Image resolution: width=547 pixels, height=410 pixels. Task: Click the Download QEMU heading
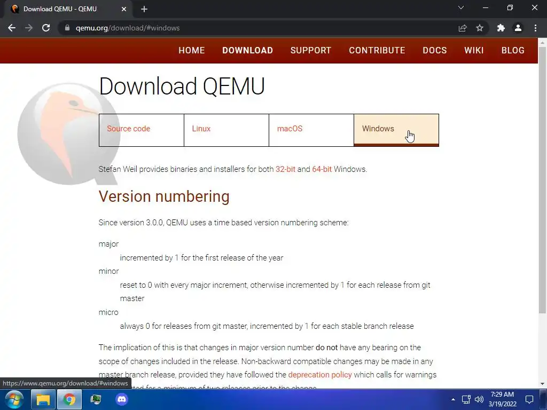[182, 86]
